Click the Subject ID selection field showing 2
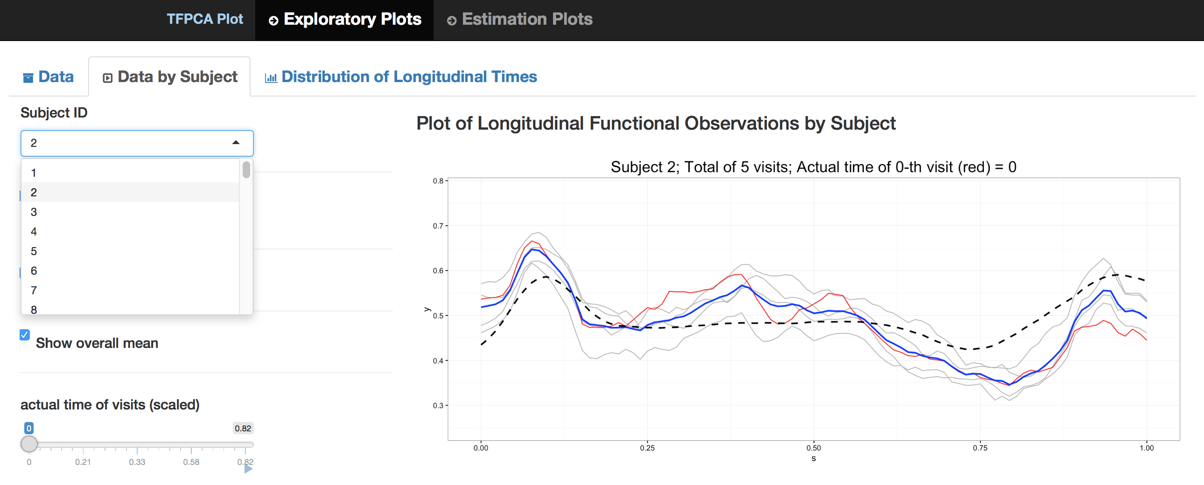This screenshot has width=1204, height=485. 126,143
